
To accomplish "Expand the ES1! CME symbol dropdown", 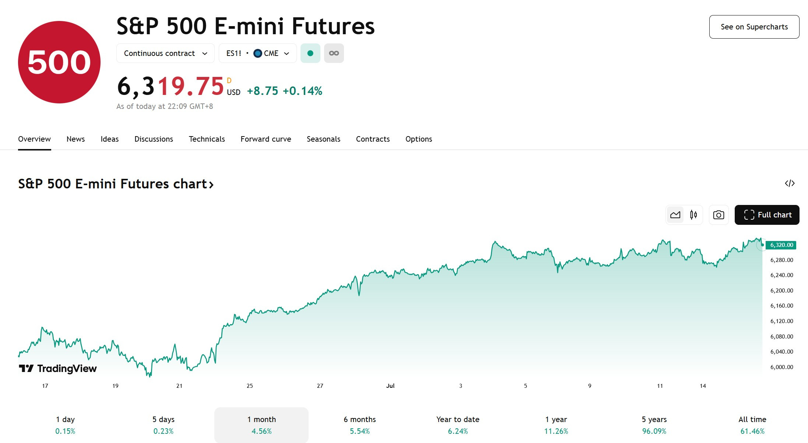I will tap(257, 53).
